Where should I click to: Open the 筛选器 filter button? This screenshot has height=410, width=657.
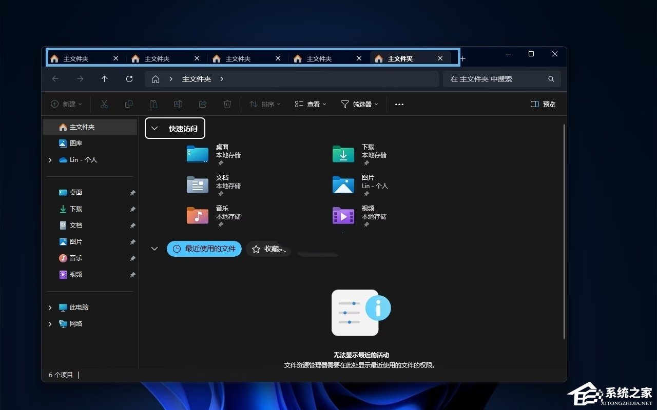359,104
